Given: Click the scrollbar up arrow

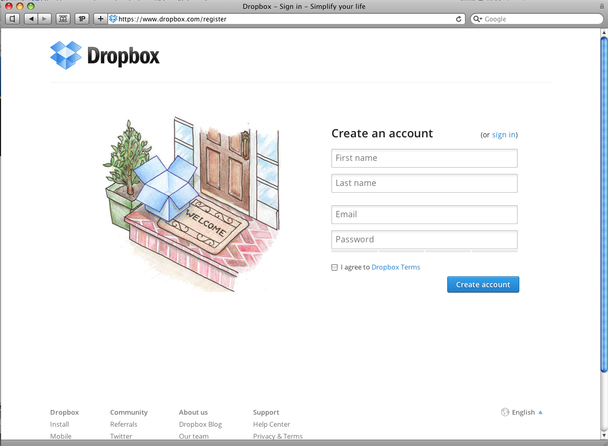Looking at the screenshot, I should (x=604, y=32).
